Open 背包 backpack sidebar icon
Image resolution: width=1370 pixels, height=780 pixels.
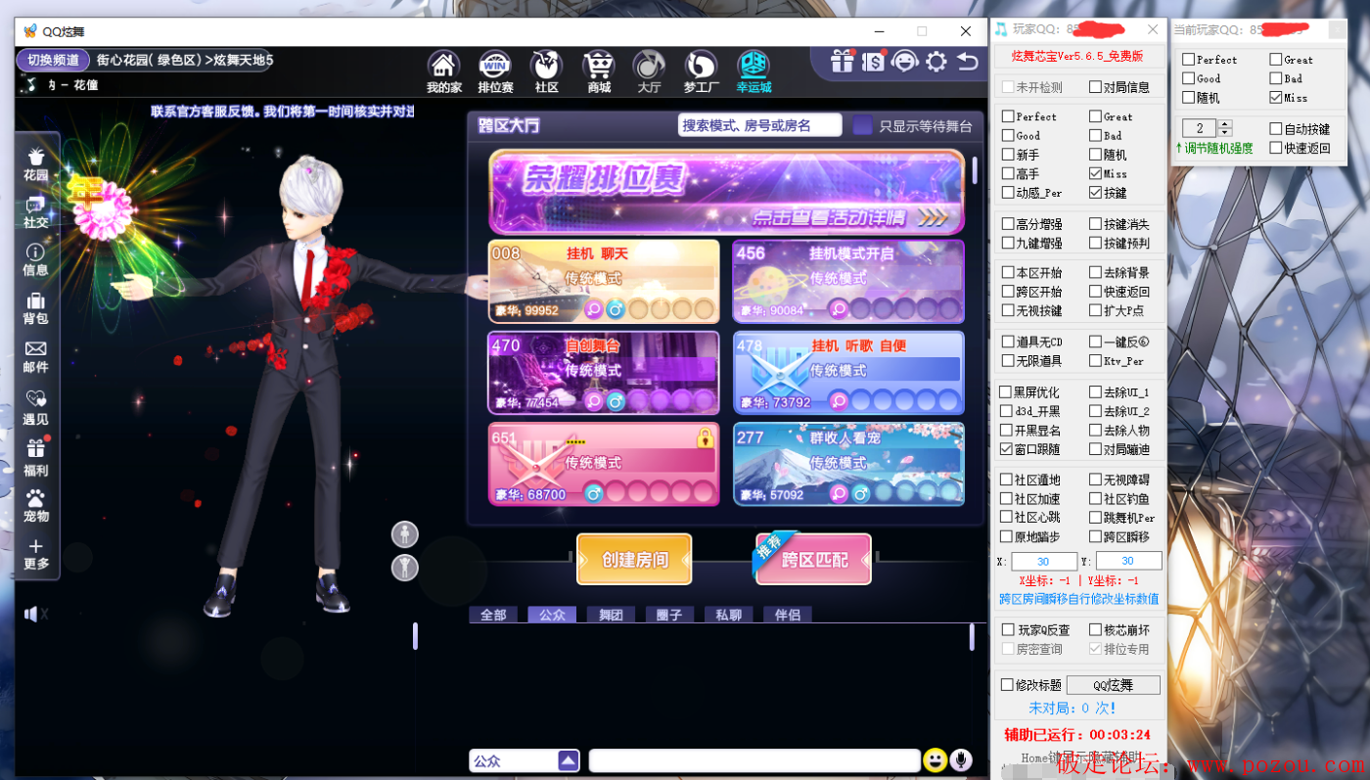pos(36,308)
